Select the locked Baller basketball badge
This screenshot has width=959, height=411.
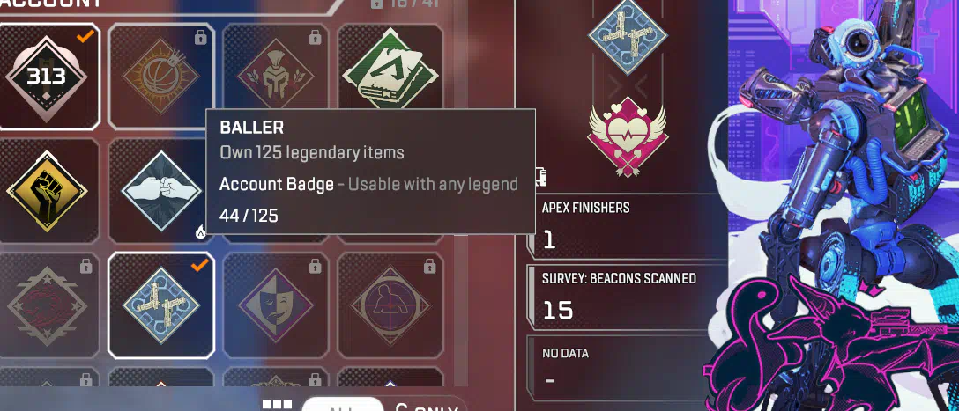pyautogui.click(x=160, y=77)
